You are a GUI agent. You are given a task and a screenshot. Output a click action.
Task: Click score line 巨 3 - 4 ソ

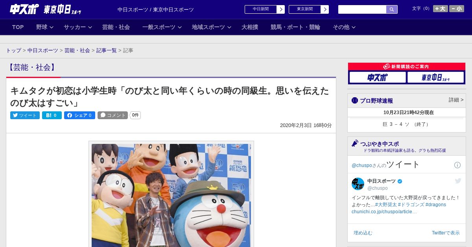[406, 124]
